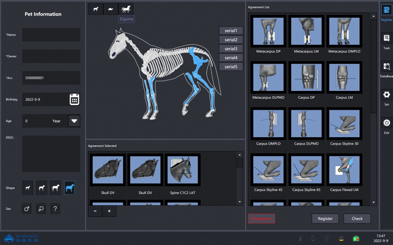This screenshot has width=393, height=245.
Task: Click the Register button
Action: click(325, 218)
